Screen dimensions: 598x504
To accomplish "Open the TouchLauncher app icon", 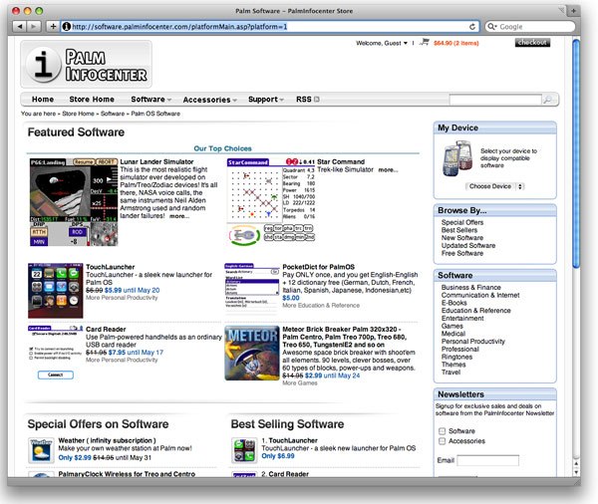I will click(x=47, y=284).
